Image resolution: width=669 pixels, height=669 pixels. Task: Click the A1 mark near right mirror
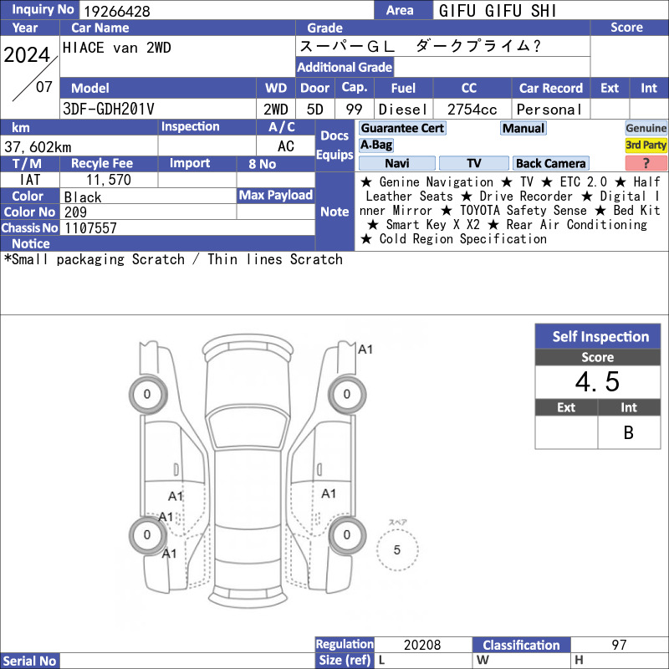coord(365,350)
